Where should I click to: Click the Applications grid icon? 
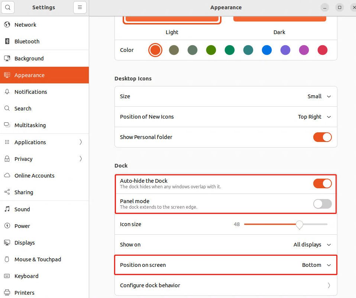[7, 142]
